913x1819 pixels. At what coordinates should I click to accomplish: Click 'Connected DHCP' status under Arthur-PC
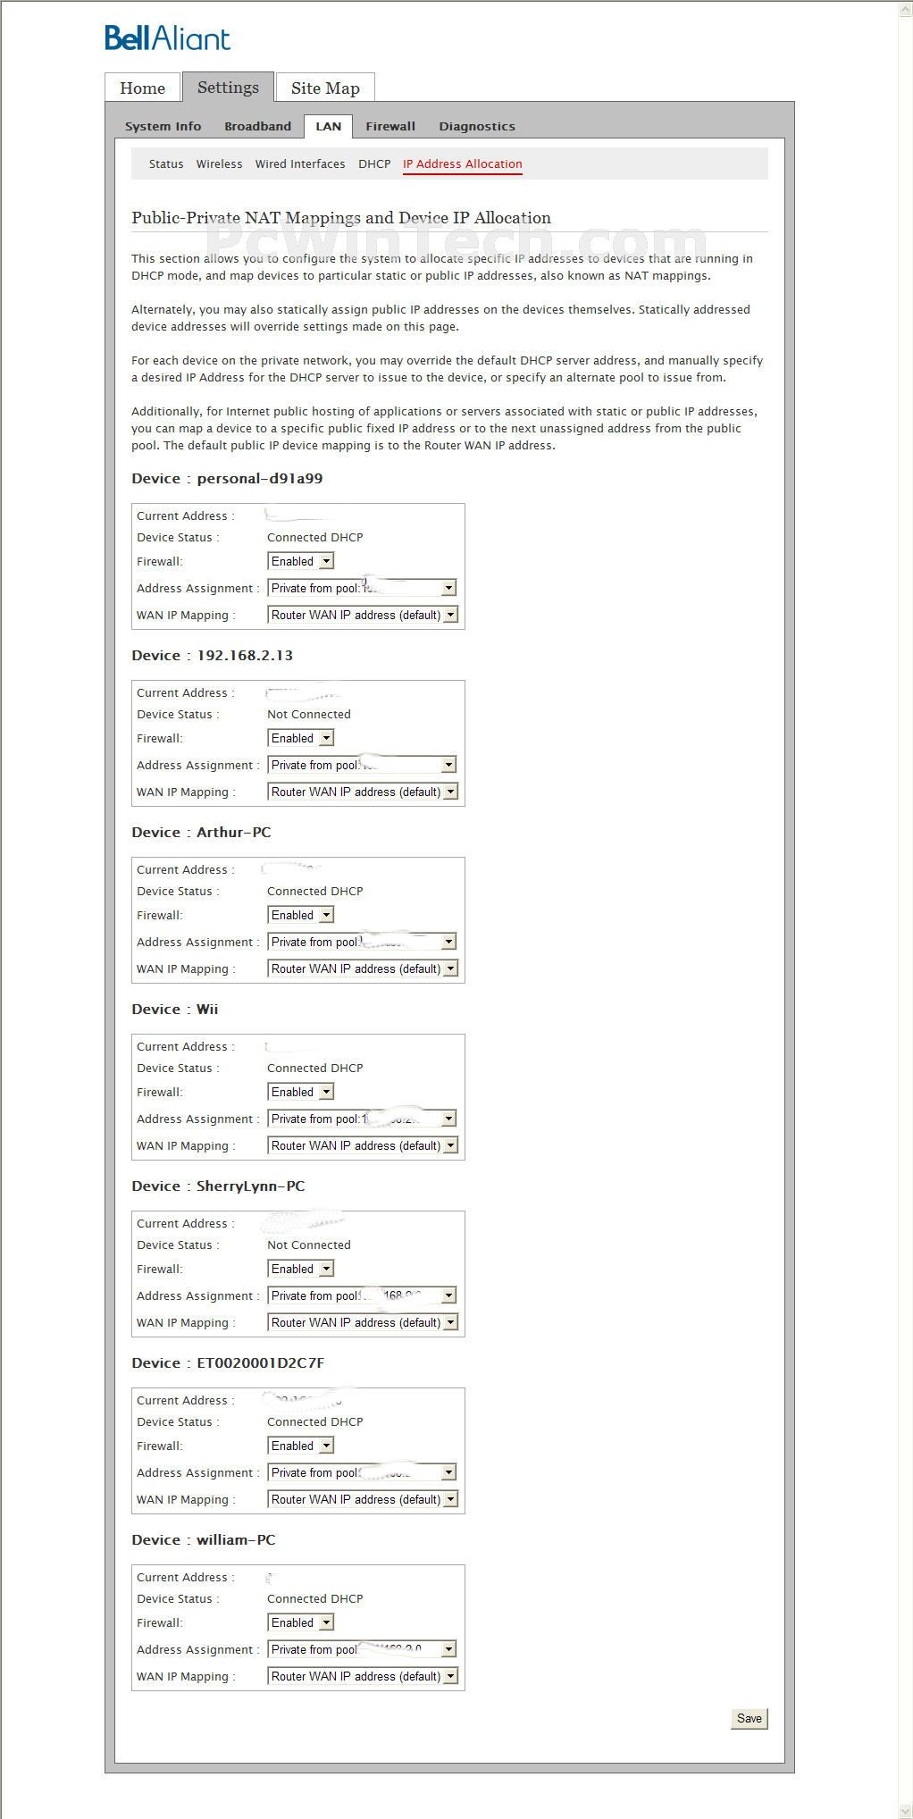pos(315,891)
